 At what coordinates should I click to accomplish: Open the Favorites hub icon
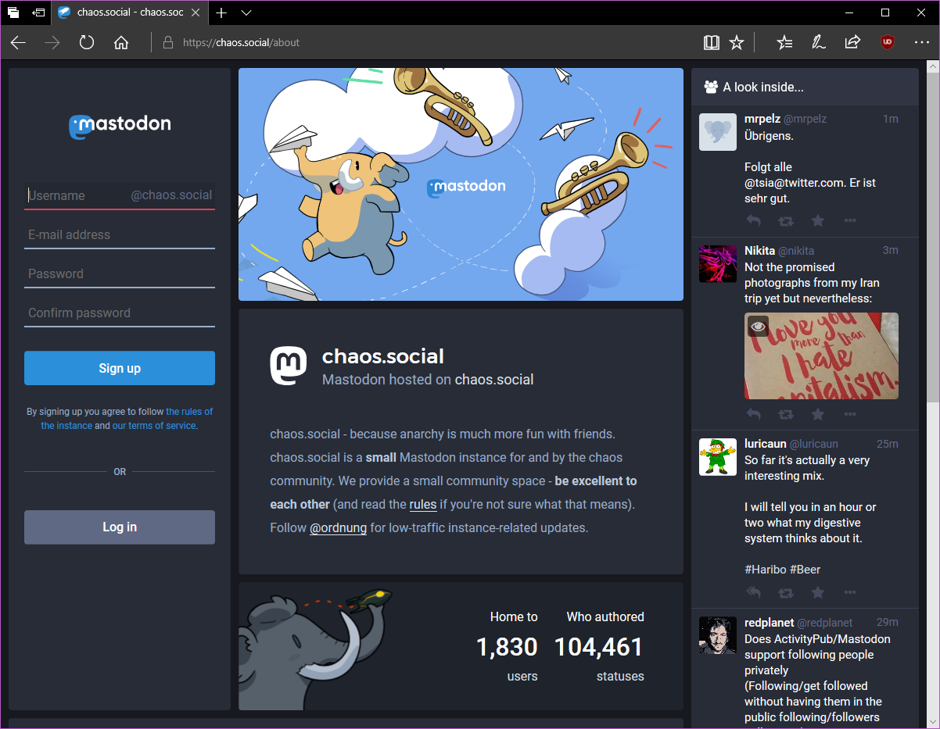click(784, 43)
